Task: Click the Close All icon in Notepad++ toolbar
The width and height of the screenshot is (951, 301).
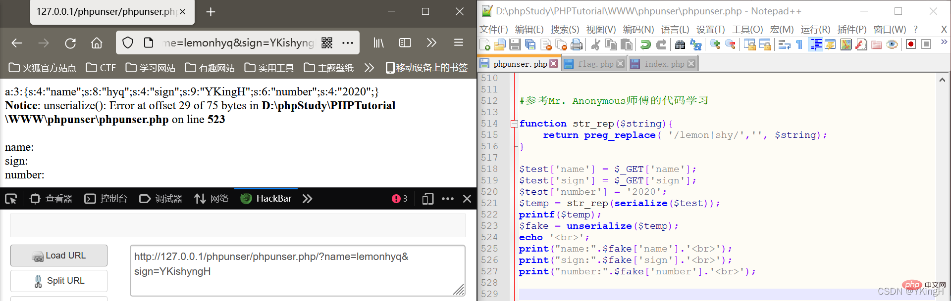Action: 561,45
